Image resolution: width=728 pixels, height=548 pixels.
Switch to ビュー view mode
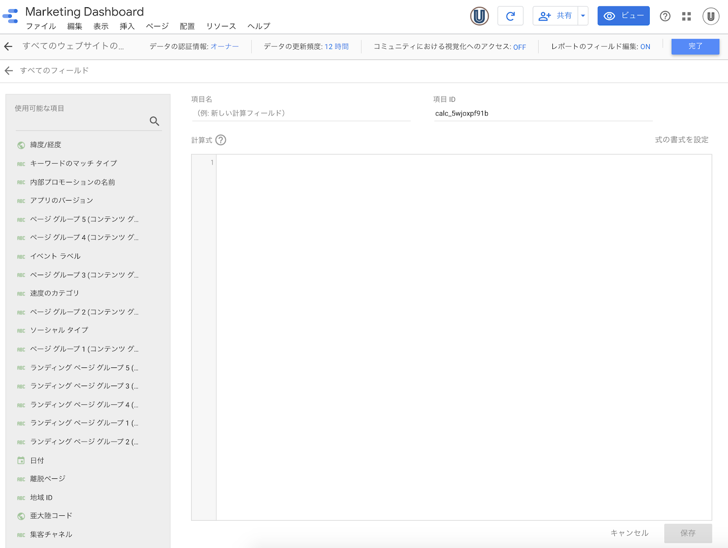click(623, 16)
